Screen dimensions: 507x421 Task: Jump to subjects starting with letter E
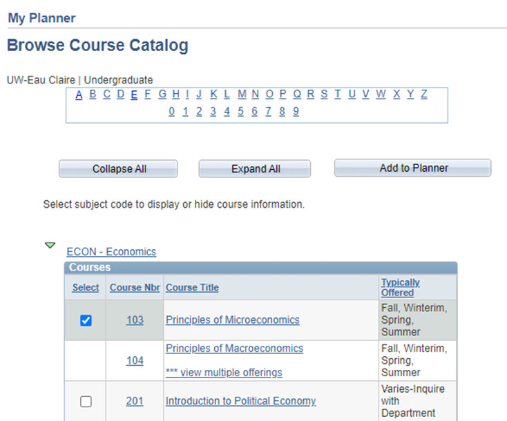[x=134, y=95]
